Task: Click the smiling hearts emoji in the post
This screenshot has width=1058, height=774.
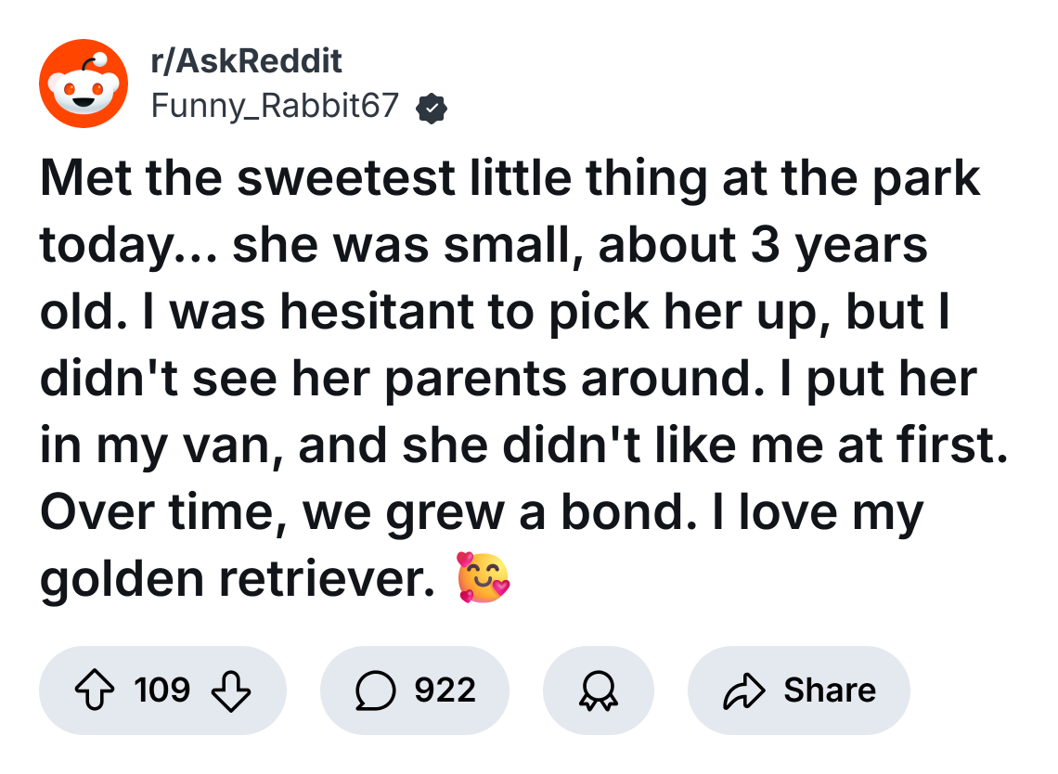Action: 483,576
